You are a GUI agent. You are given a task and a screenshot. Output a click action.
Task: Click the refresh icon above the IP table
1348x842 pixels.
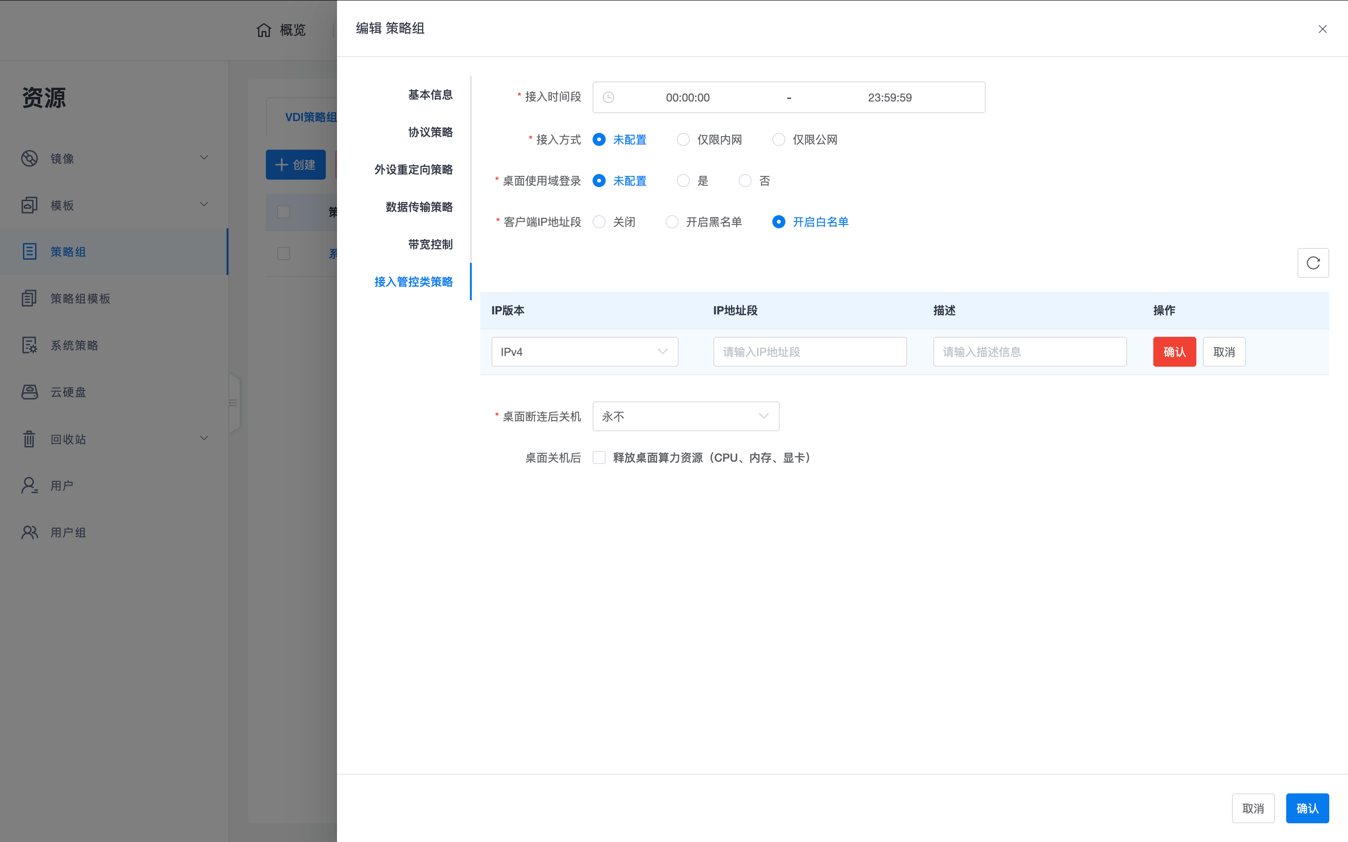pos(1312,263)
